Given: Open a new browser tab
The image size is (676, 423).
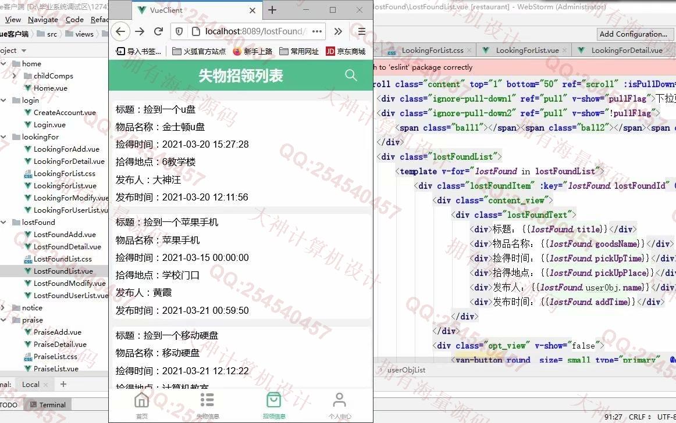Looking at the screenshot, I should [272, 10].
